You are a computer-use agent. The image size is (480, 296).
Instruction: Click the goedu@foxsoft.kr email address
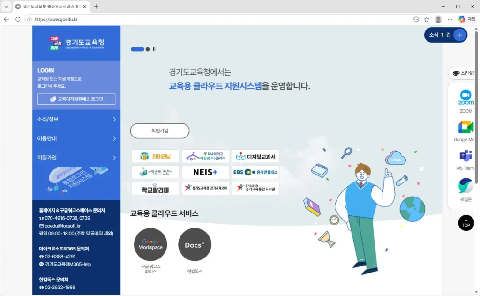[62, 226]
